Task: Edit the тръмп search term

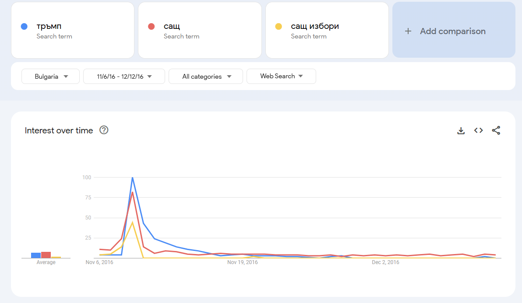Action: click(x=49, y=26)
